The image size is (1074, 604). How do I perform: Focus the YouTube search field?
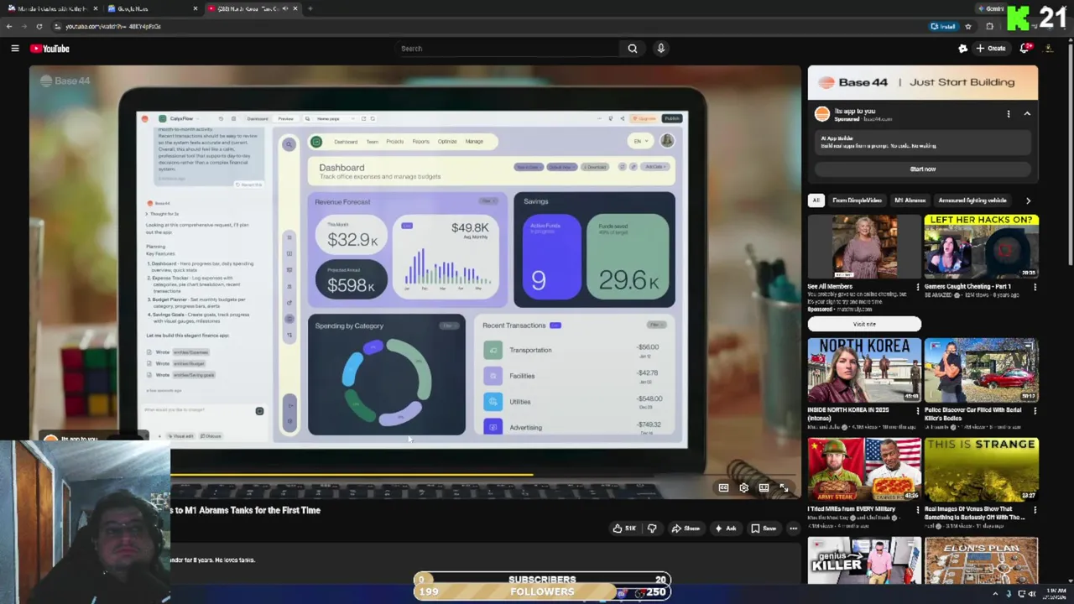coord(508,49)
